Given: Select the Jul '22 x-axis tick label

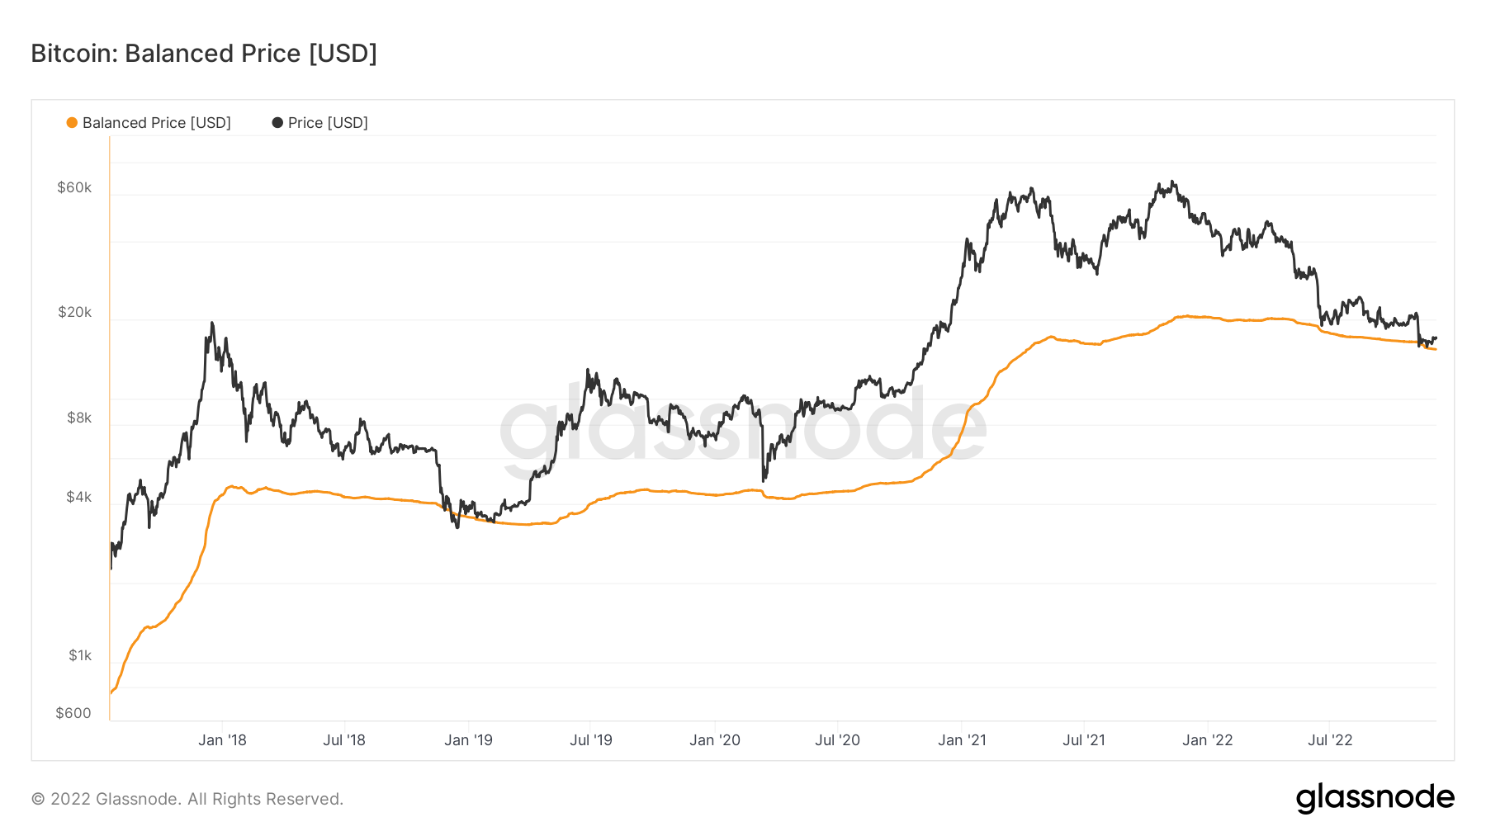Looking at the screenshot, I should pyautogui.click(x=1330, y=740).
